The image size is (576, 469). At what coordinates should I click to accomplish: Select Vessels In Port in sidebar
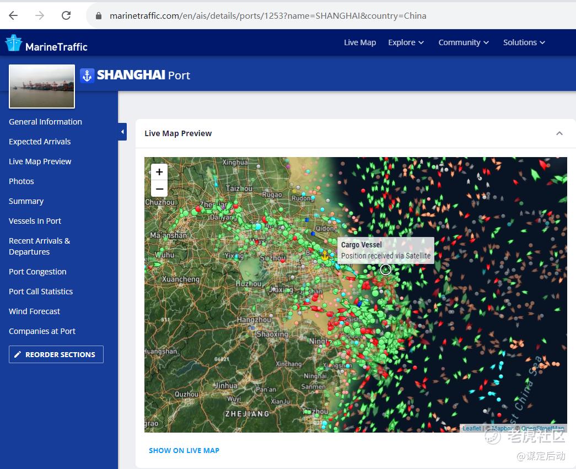pos(35,221)
